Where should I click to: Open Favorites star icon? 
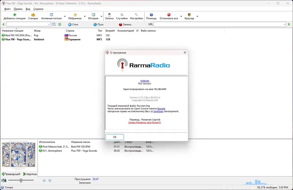(x=75, y=16)
